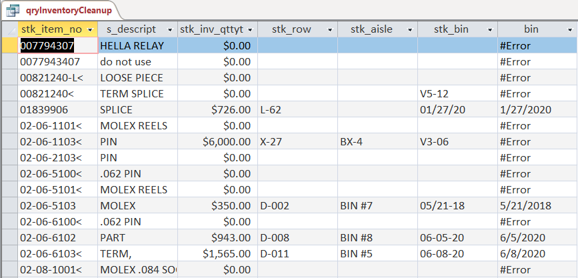Select the stk_bin column header

pyautogui.click(x=452, y=29)
